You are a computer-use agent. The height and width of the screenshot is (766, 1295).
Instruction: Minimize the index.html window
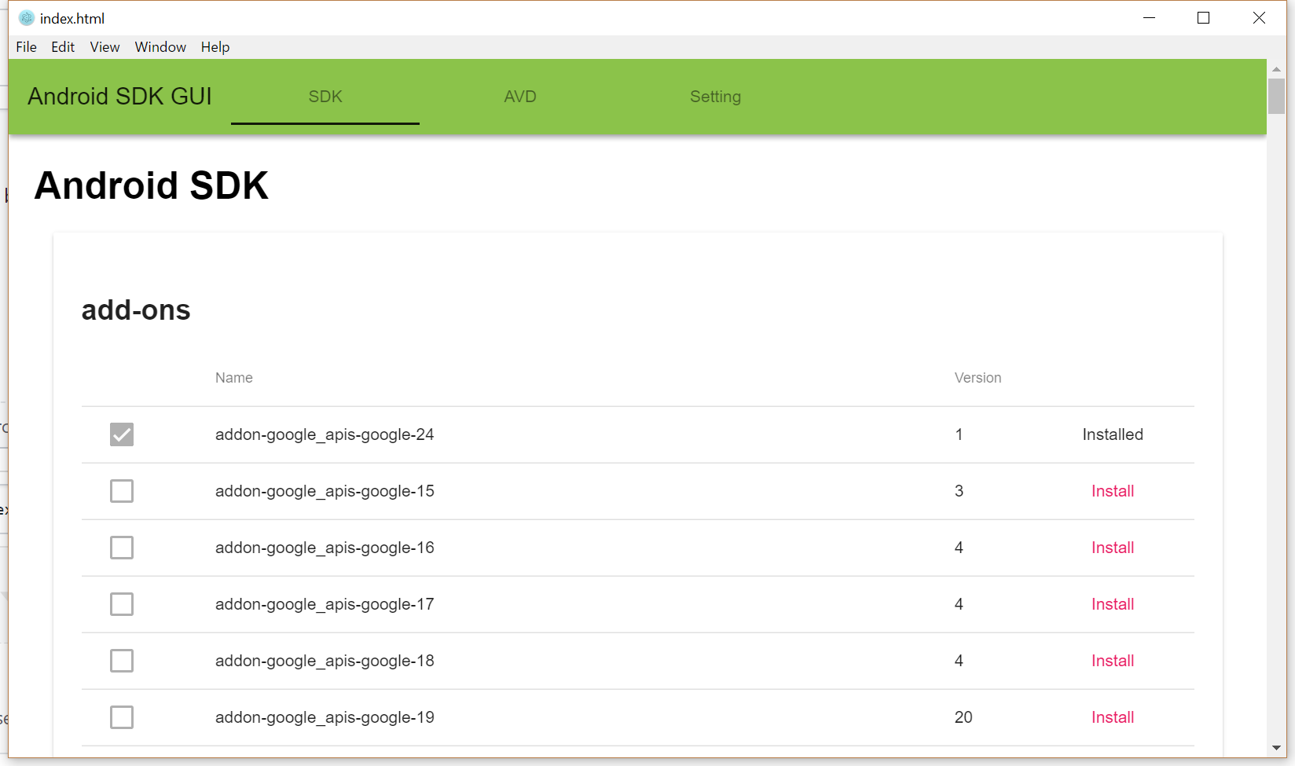tap(1149, 17)
